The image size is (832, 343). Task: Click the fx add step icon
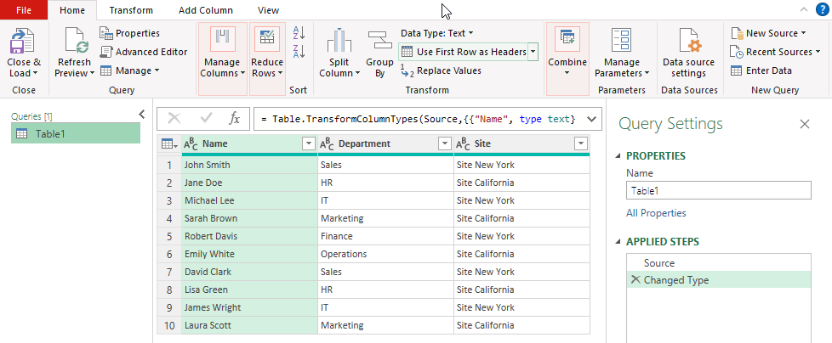(234, 119)
